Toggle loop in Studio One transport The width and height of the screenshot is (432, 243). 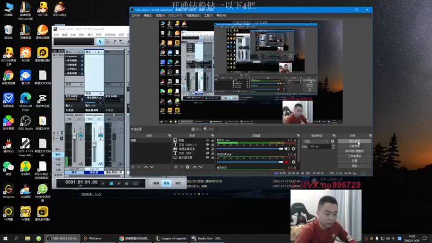(x=135, y=184)
